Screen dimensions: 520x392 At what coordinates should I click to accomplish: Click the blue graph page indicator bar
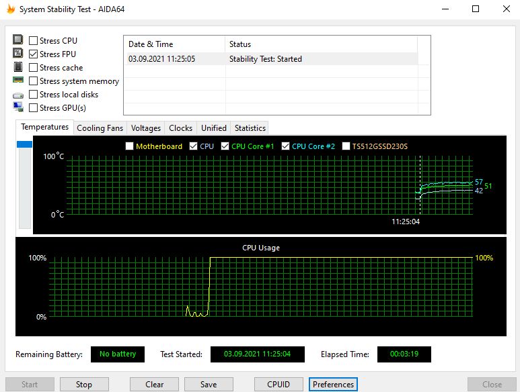[24, 144]
